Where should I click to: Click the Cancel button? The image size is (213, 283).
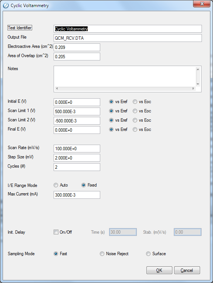[187, 270]
